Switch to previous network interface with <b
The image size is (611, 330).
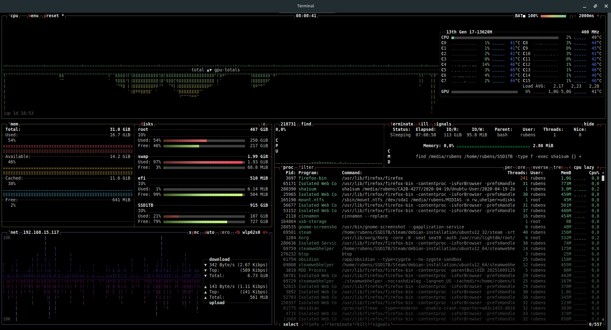click(x=237, y=233)
